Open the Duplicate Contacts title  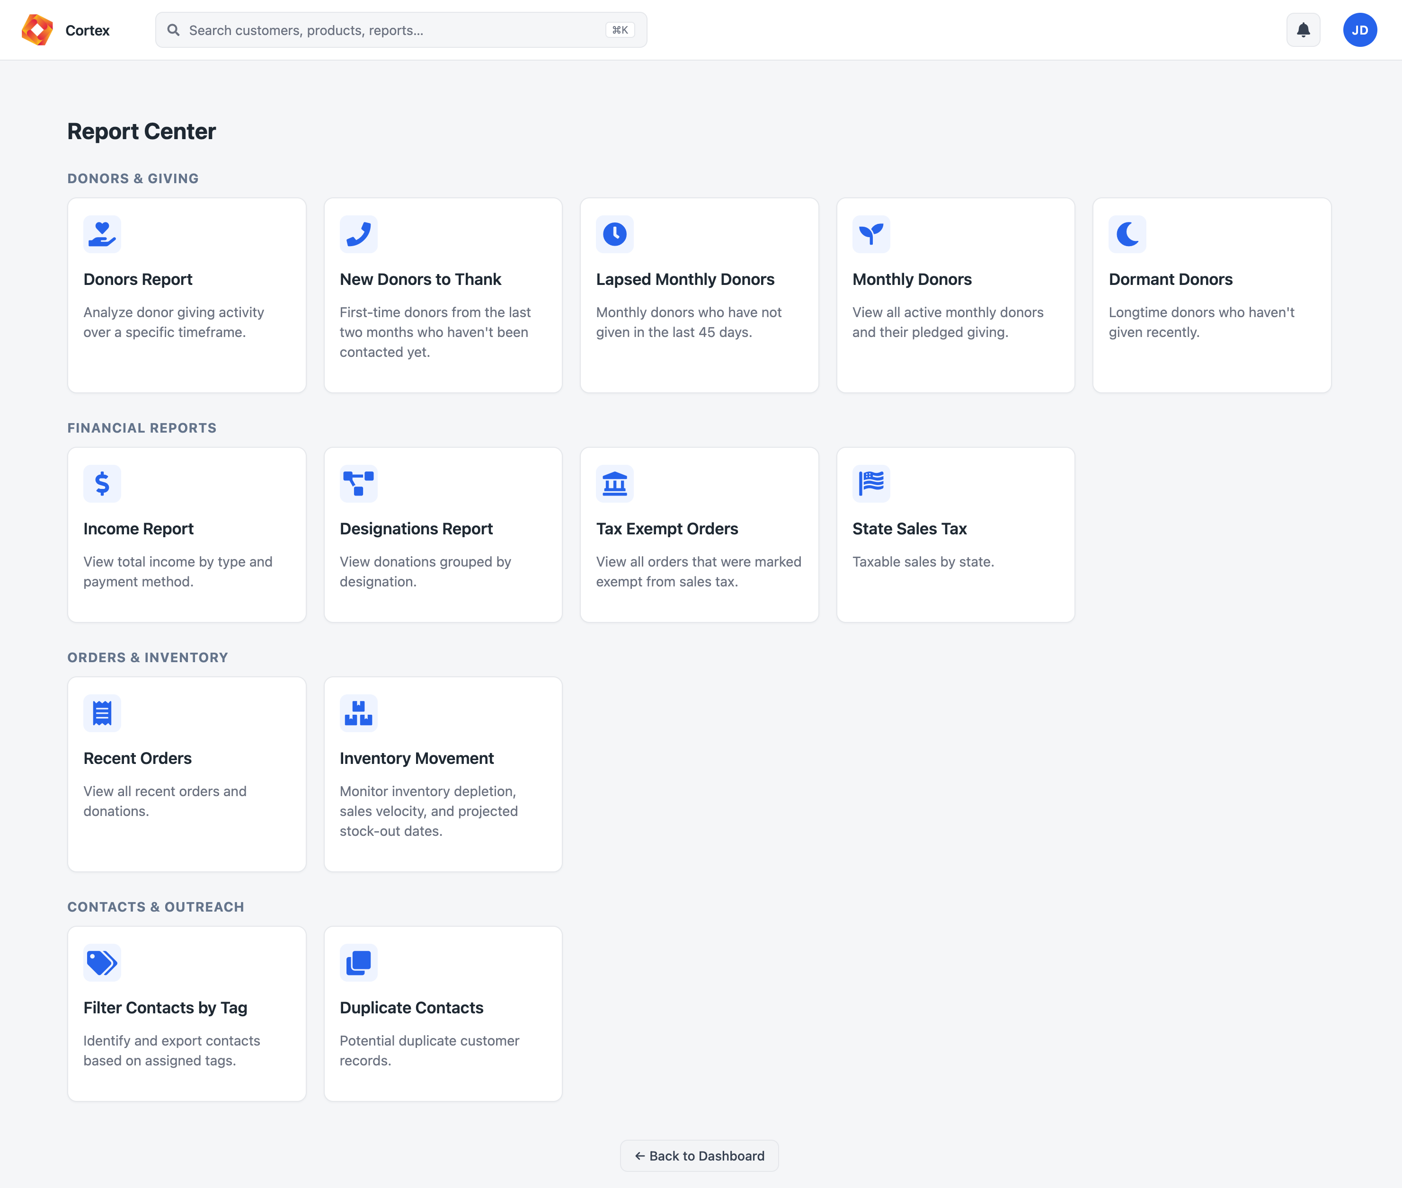tap(411, 1008)
